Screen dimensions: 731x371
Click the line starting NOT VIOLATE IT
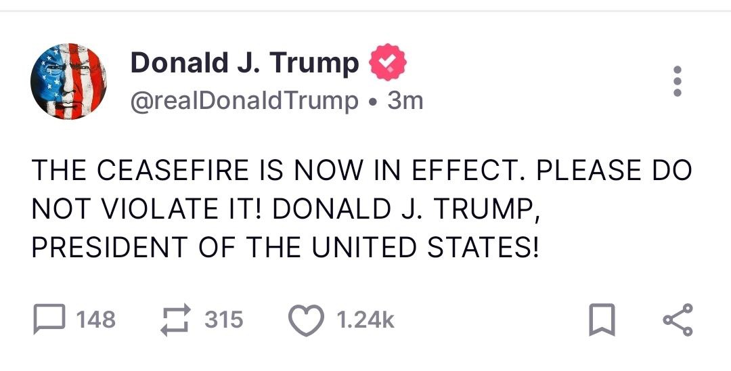pos(285,209)
